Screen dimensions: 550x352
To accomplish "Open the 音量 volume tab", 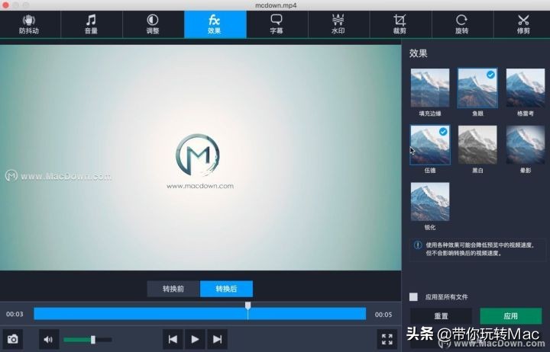I will (91, 24).
